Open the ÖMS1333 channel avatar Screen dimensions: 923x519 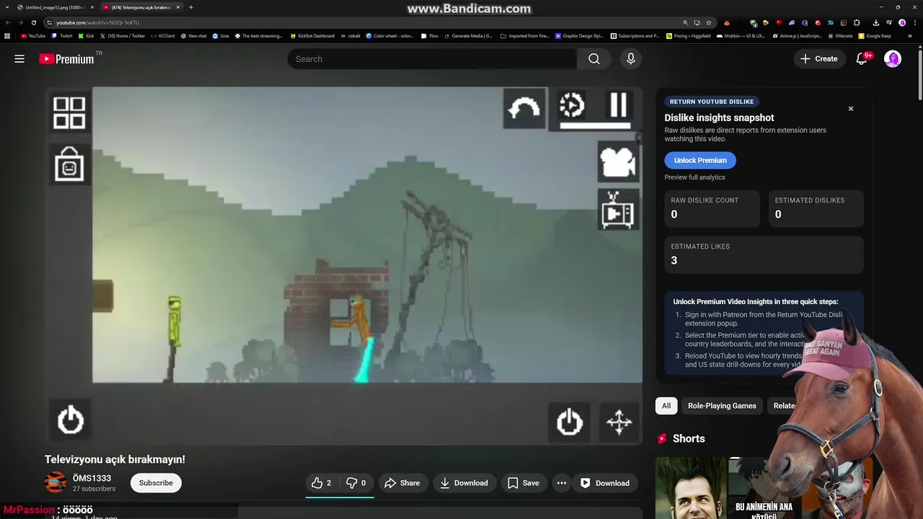click(x=56, y=483)
